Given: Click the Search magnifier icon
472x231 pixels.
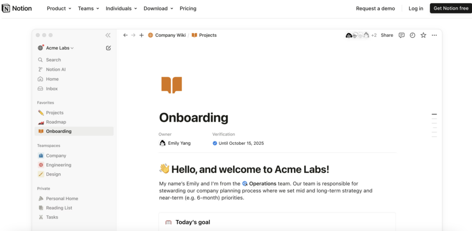Looking at the screenshot, I should [41, 60].
